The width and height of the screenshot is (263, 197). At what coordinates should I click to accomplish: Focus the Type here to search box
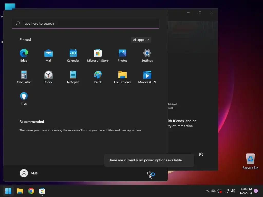86,23
